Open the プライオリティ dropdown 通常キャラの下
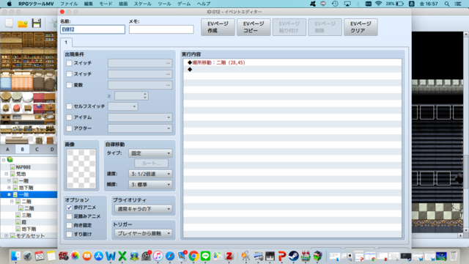Screen dimensions: 469x264 coord(144,209)
